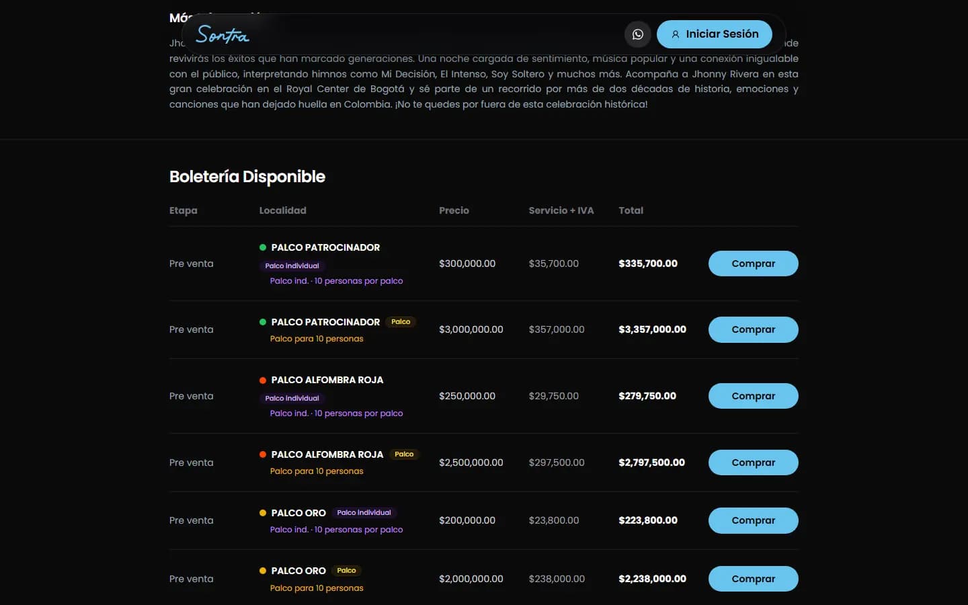This screenshot has width=968, height=605.
Task: Click price $300,000.00
Action: tap(467, 264)
